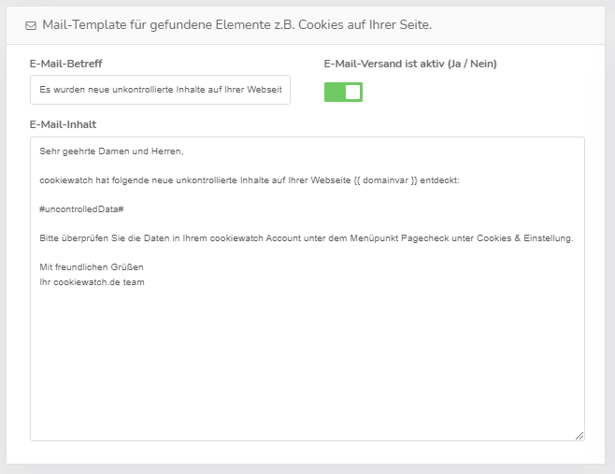
Task: Click the Mit freundlichen Grüßen line
Action: (x=92, y=266)
